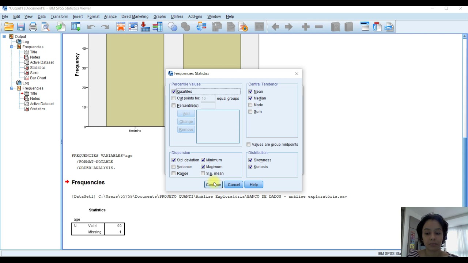Insert a title using the toolbar icon
This screenshot has height=263, width=468.
point(377,27)
